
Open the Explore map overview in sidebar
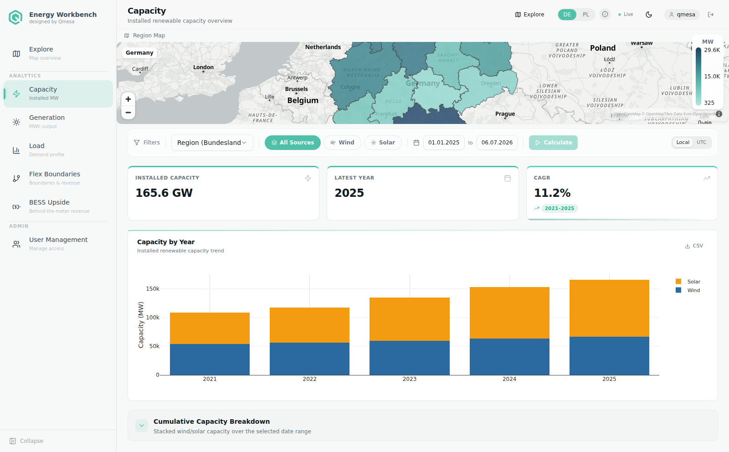click(58, 53)
